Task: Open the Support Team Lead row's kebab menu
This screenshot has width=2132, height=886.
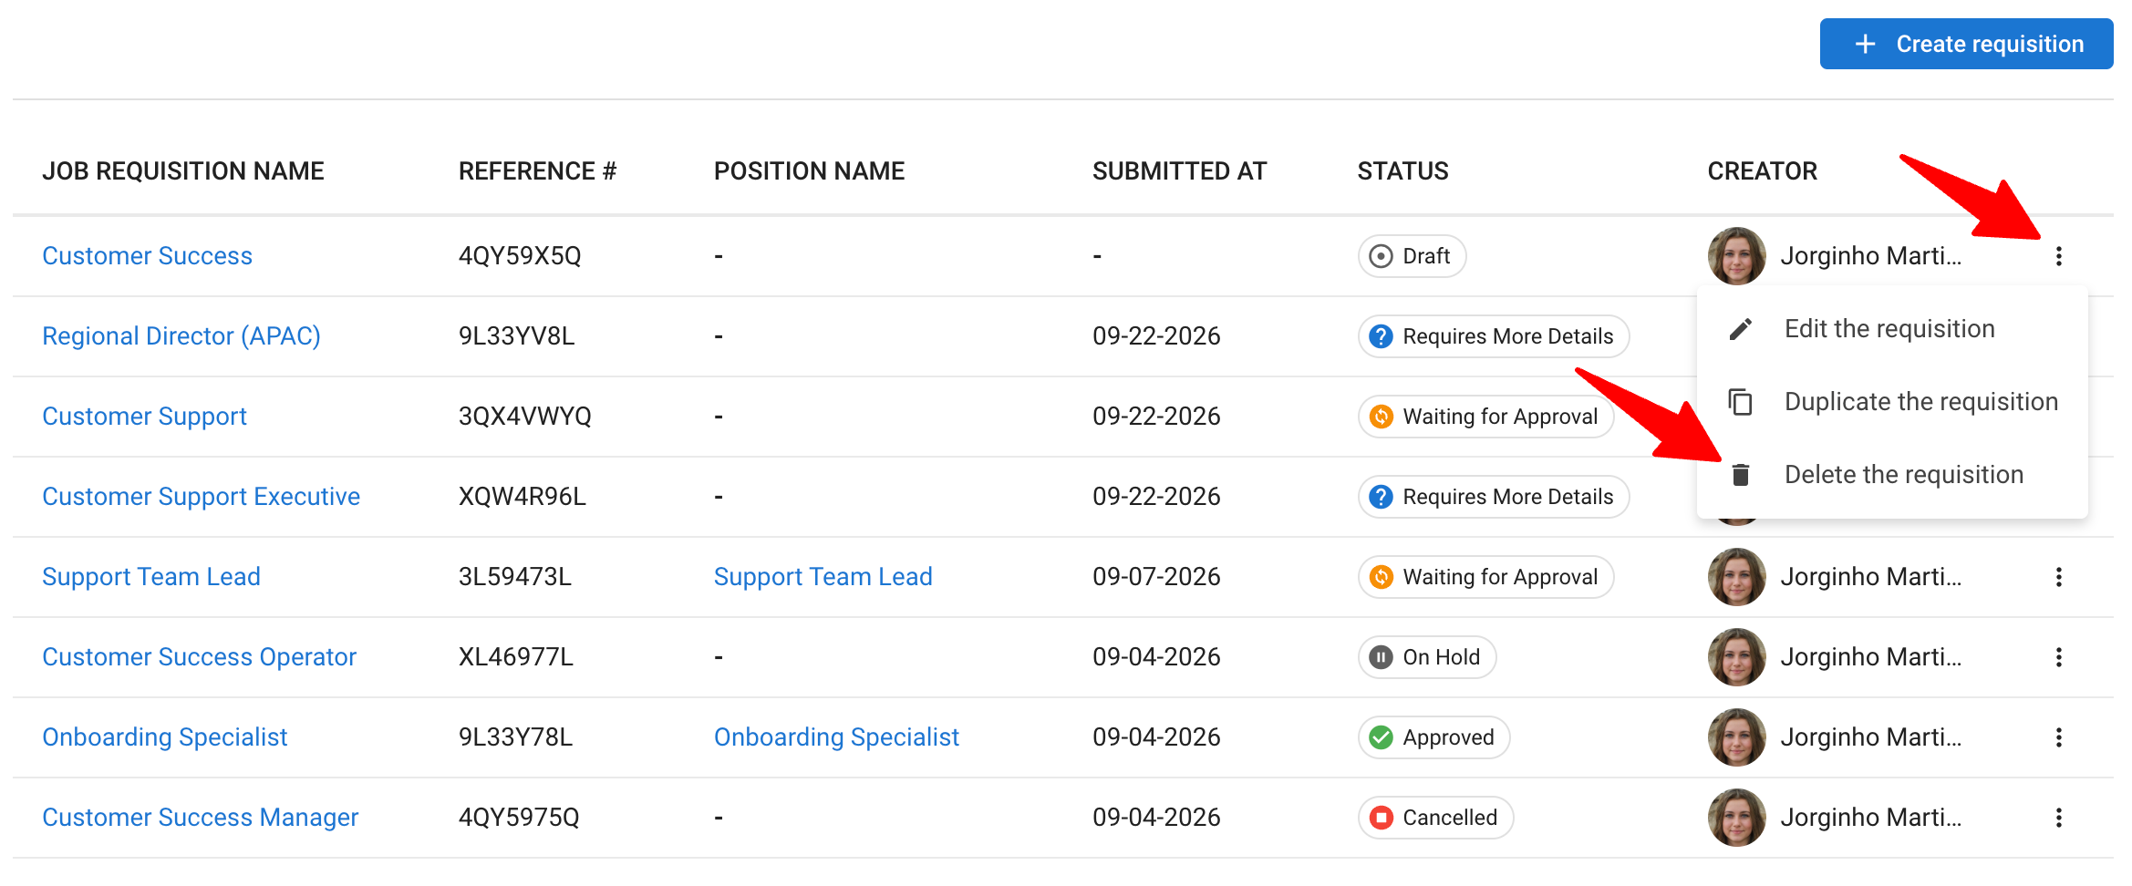Action: click(x=2058, y=577)
